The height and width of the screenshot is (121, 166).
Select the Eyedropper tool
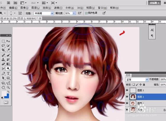click(8, 50)
